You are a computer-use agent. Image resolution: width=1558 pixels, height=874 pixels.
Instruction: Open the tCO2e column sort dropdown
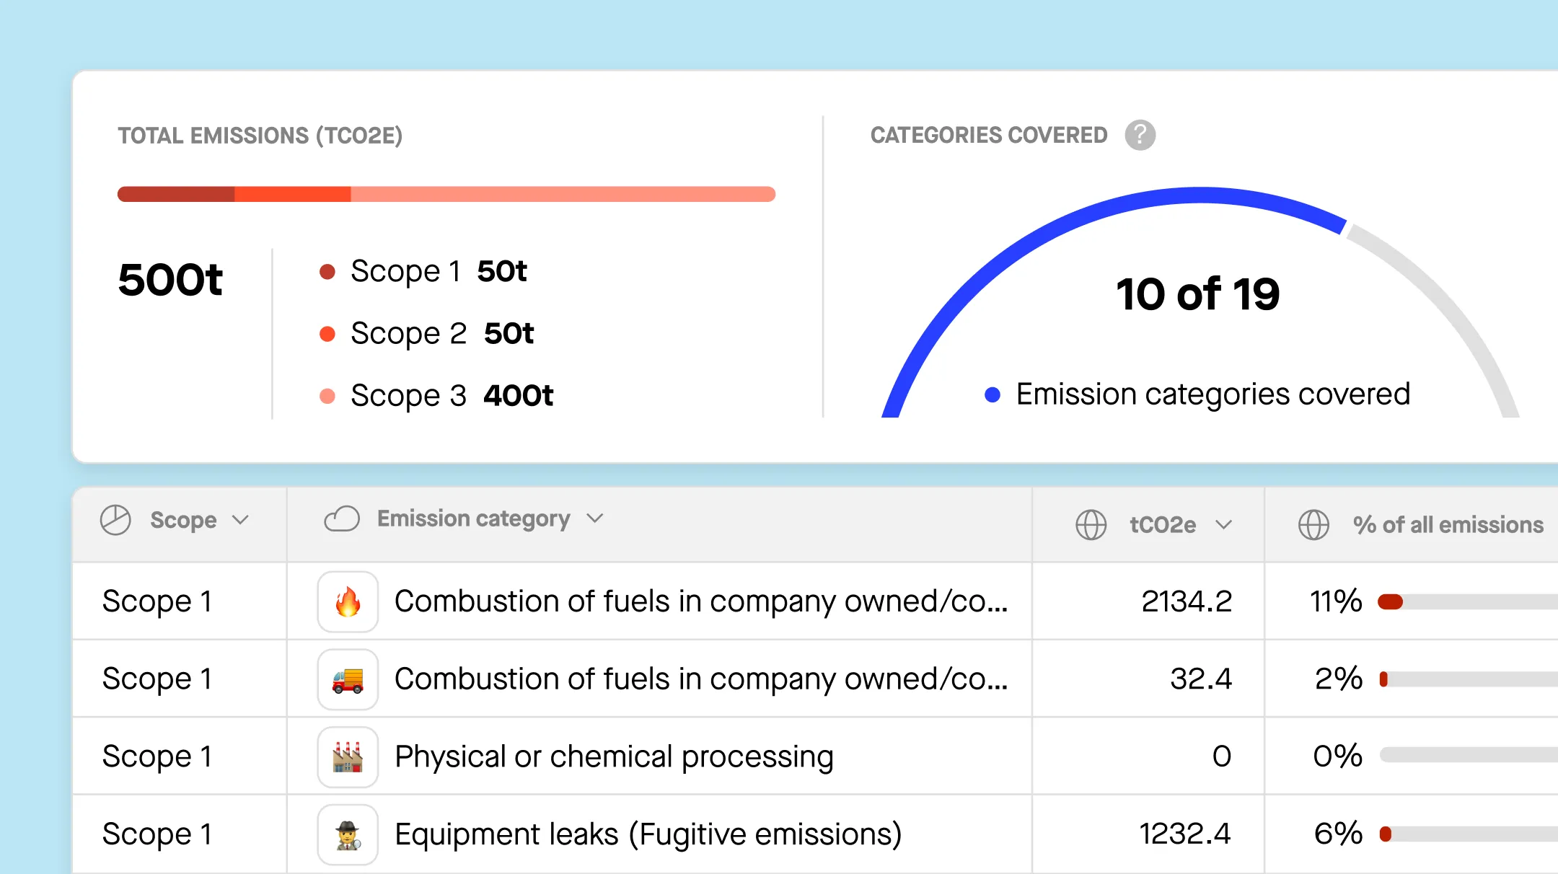1223,524
